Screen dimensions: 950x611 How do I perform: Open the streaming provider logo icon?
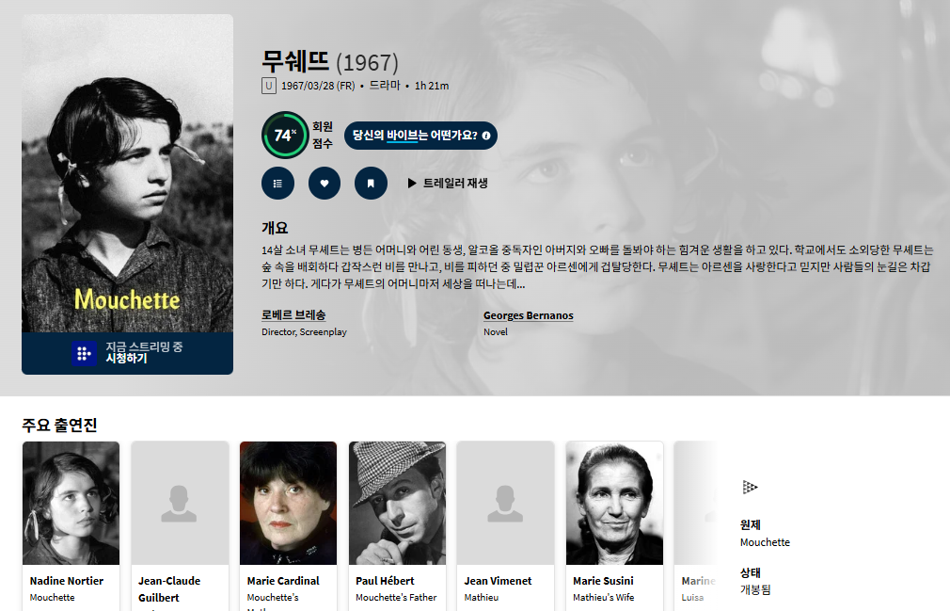tap(85, 353)
